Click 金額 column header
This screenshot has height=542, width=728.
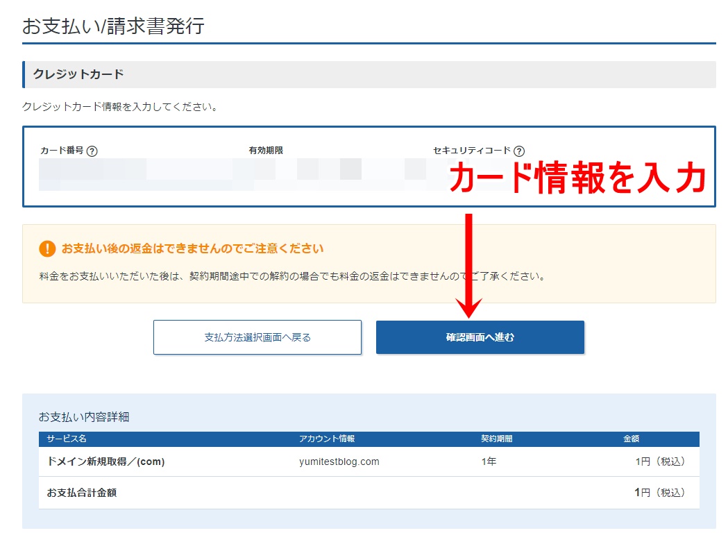(631, 439)
